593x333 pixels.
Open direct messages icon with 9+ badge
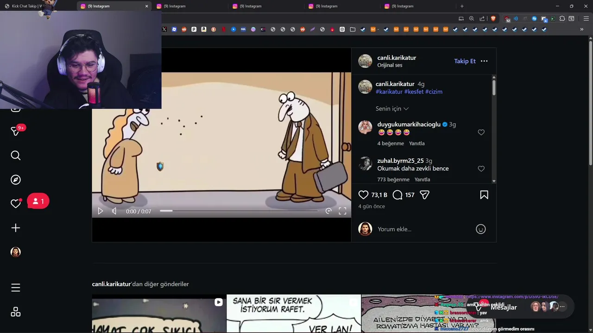[16, 131]
